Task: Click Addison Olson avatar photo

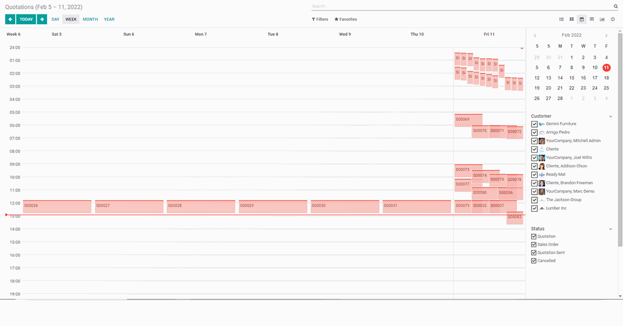Action: [x=541, y=166]
